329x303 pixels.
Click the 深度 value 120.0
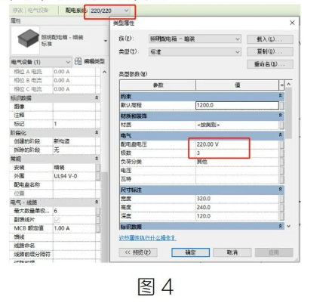237,216
